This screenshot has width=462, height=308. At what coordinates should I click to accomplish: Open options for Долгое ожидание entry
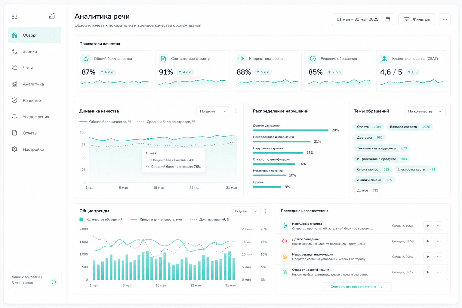point(439,241)
